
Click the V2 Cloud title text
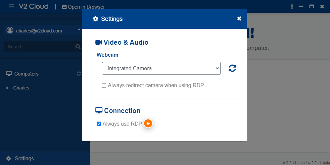point(34,7)
